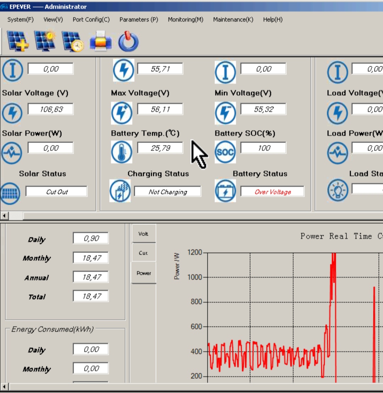Image resolution: width=383 pixels, height=393 pixels.
Task: Open the Monitoring(M) menu
Action: click(x=185, y=19)
